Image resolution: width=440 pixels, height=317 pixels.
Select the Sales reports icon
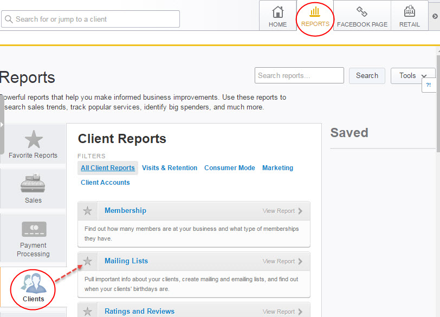pyautogui.click(x=33, y=188)
